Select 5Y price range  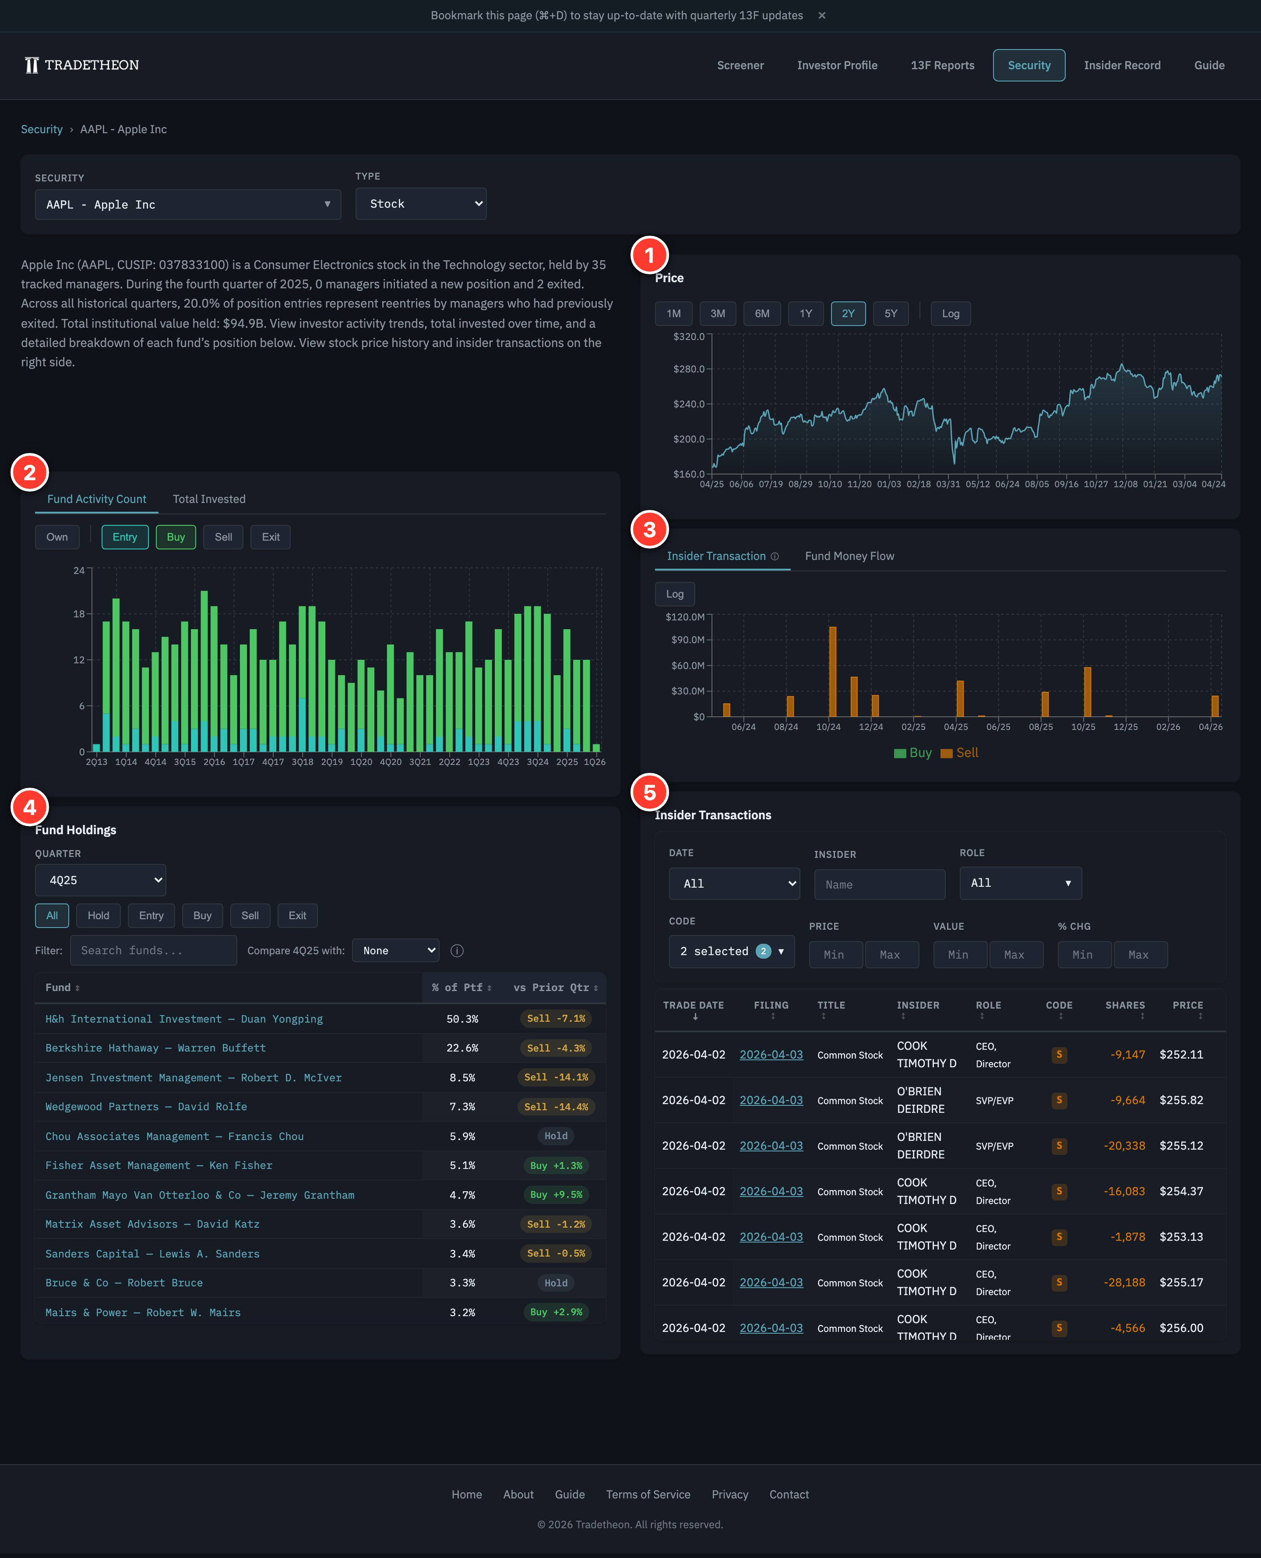click(891, 314)
